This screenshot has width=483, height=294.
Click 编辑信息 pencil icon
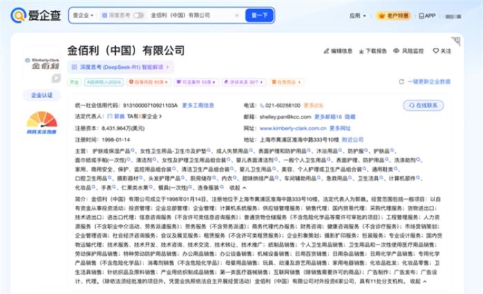(326, 51)
